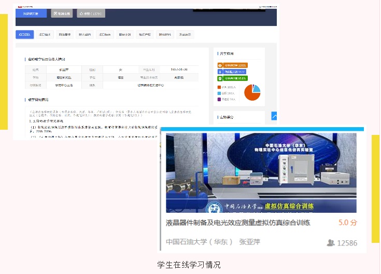This screenshot has width=381, height=274.
Task: Click the blue button in the dark header
Action: click(x=31, y=13)
